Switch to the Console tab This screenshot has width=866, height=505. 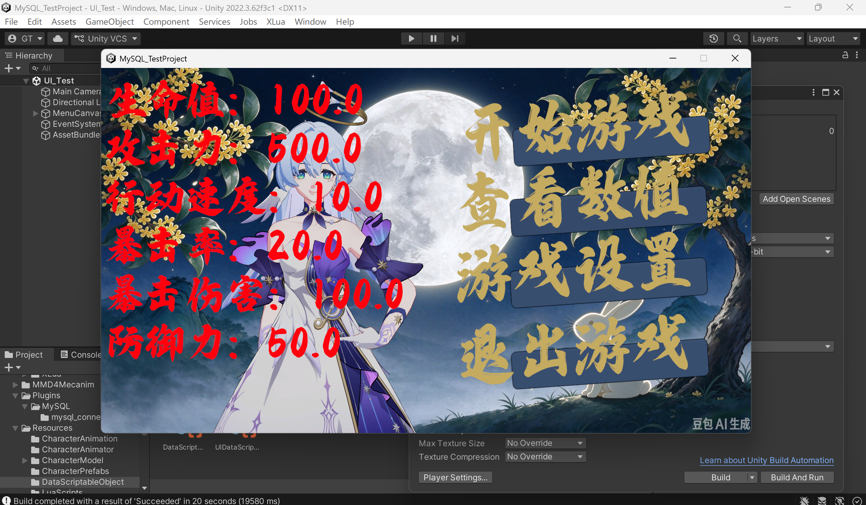(81, 355)
